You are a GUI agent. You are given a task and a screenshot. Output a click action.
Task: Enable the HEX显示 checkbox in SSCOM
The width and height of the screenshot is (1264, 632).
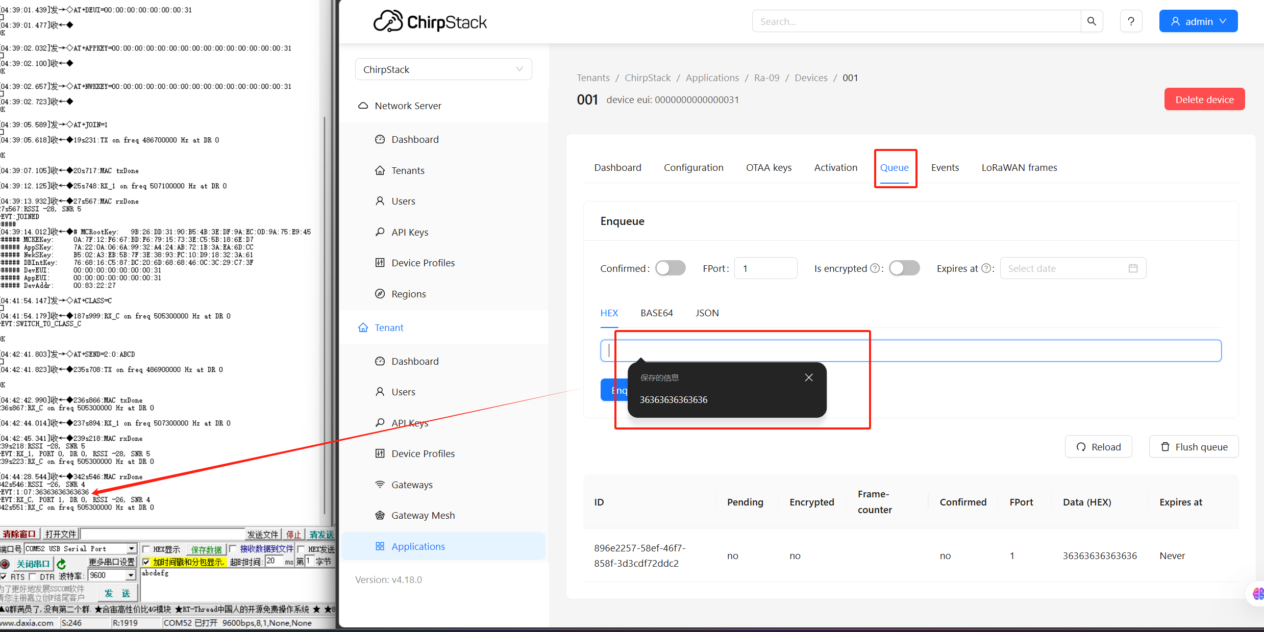(x=146, y=549)
